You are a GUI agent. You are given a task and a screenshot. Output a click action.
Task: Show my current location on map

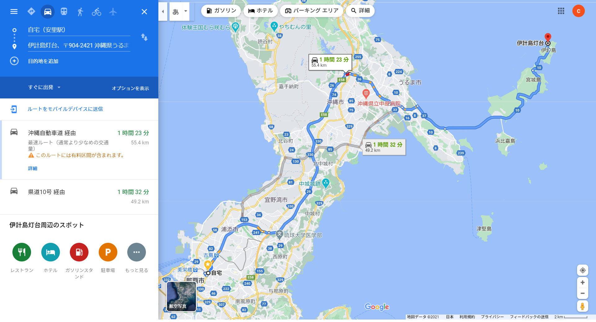[x=583, y=270]
